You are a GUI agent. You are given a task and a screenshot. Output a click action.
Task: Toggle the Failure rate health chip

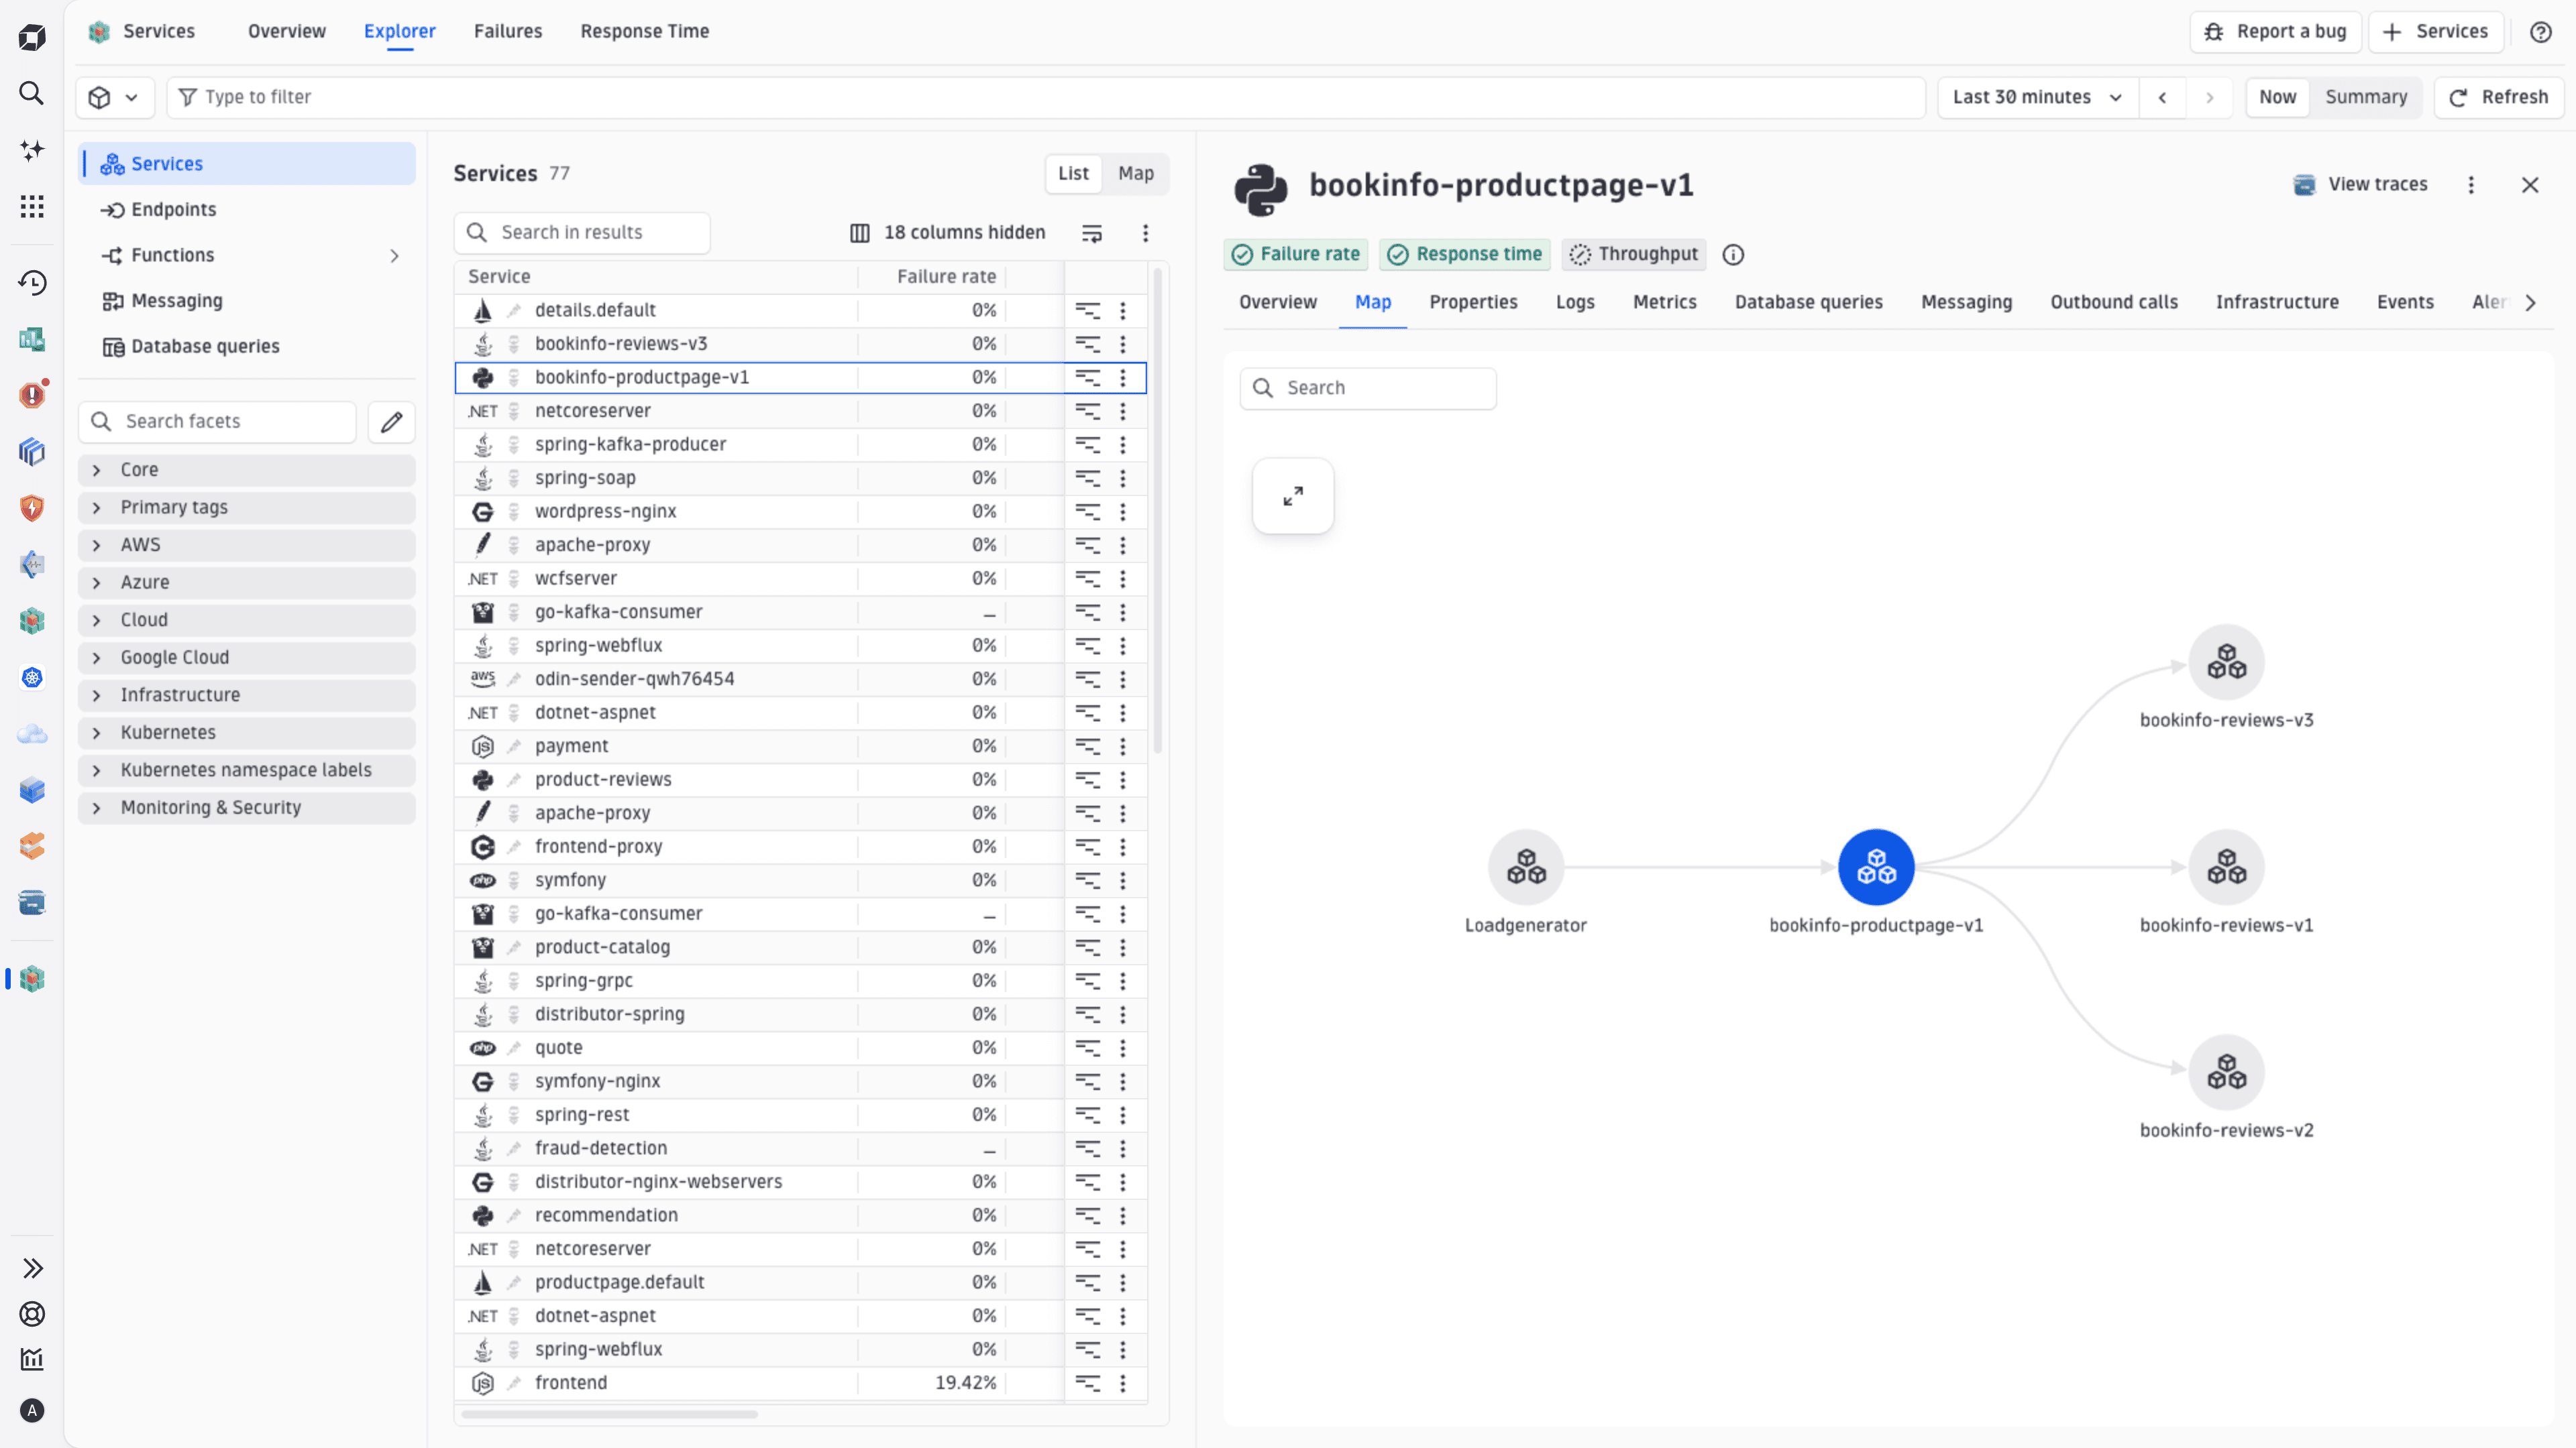[1296, 255]
